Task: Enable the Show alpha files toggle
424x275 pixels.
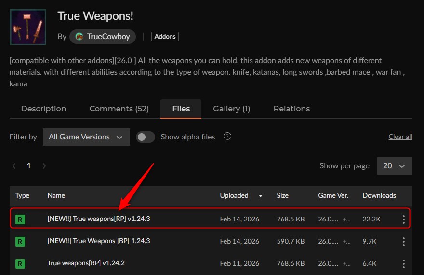Action: [x=145, y=137]
